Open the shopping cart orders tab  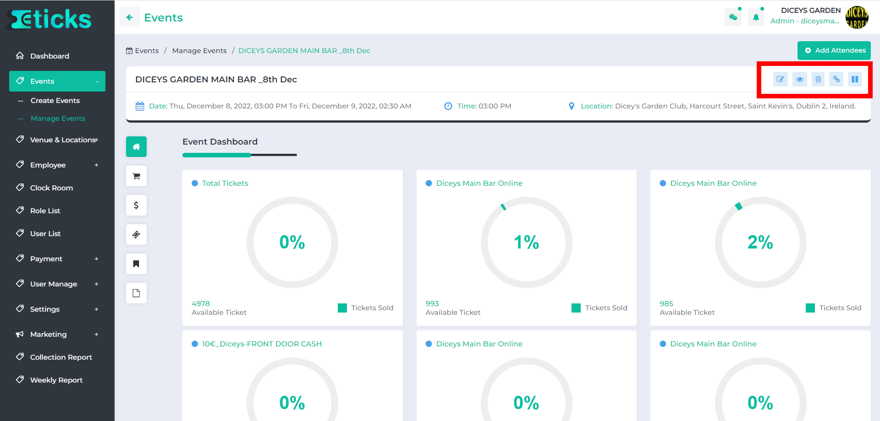point(136,176)
